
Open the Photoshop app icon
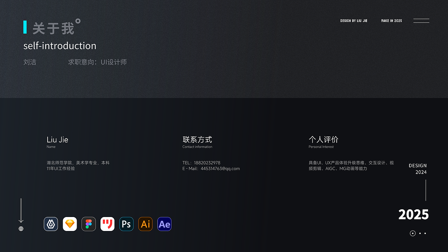tap(126, 224)
